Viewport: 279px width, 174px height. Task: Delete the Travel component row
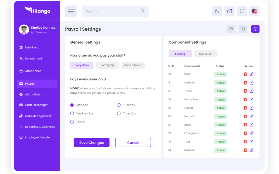(x=245, y=91)
